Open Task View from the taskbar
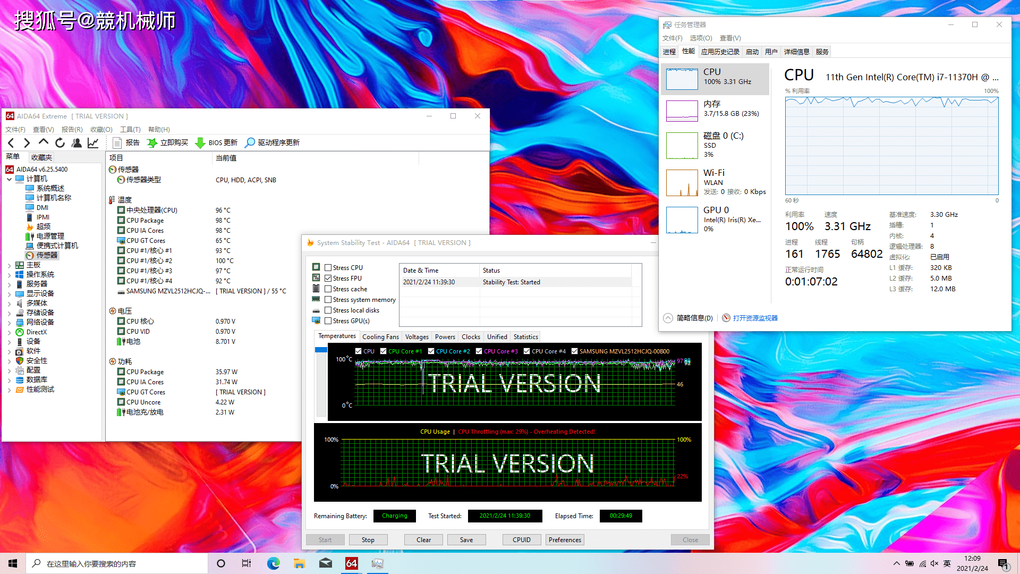Screen dimensions: 1020x574 [246, 563]
